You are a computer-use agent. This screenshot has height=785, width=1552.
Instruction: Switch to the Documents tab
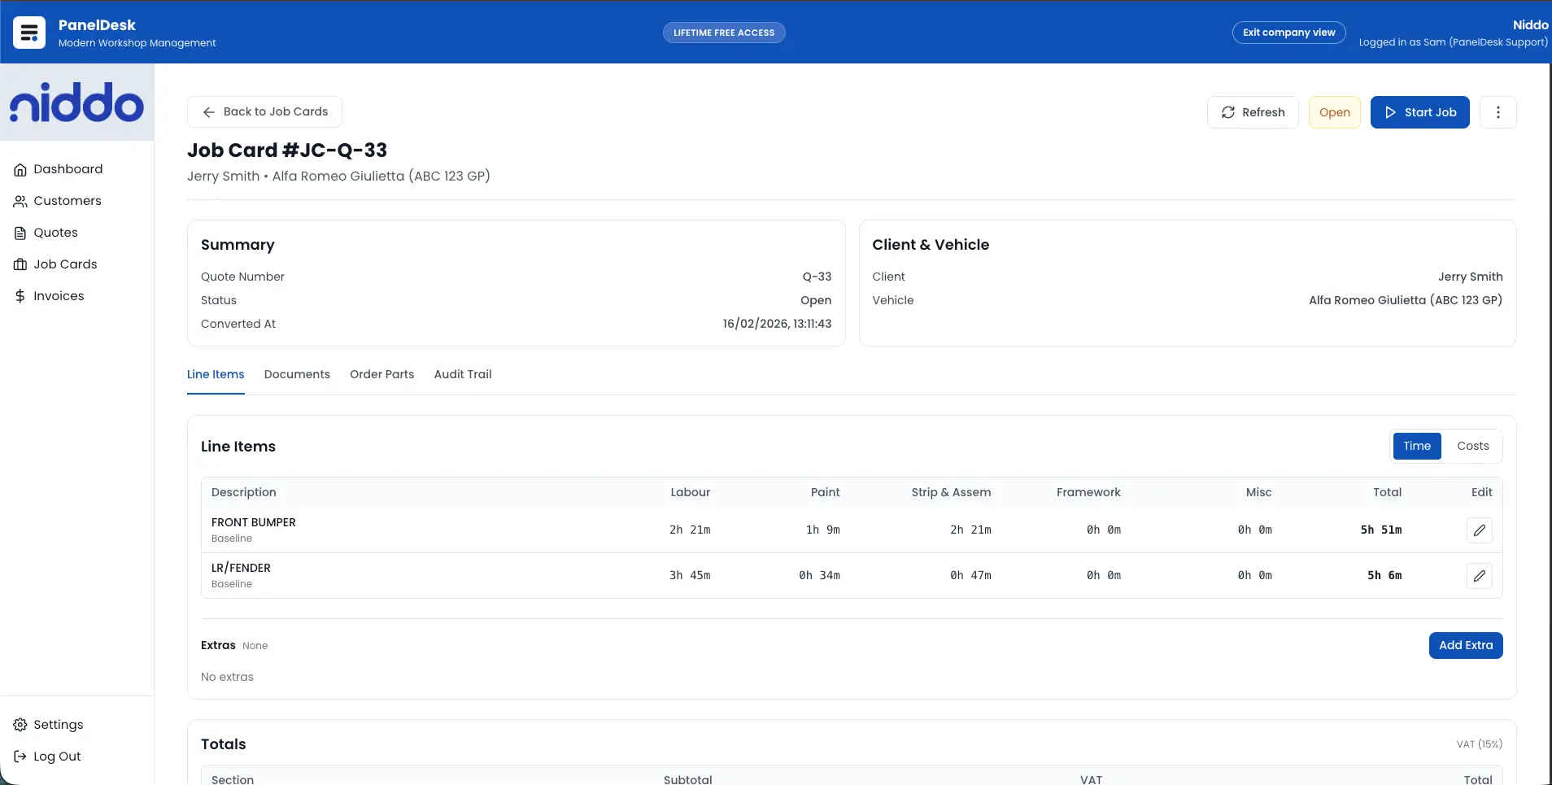click(296, 374)
